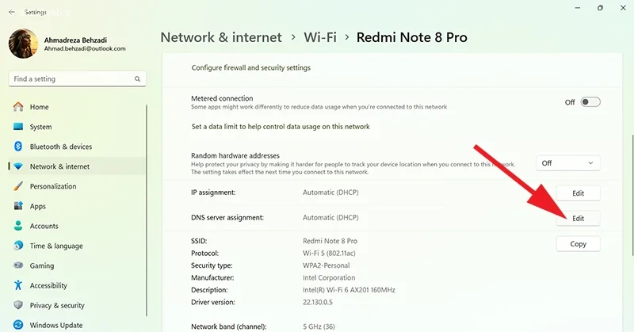Viewport: 634px width, 332px height.
Task: Click the Find a setting search box
Action: point(71,79)
